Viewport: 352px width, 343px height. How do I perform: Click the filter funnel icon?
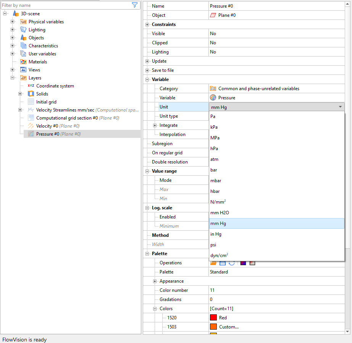[134, 5]
